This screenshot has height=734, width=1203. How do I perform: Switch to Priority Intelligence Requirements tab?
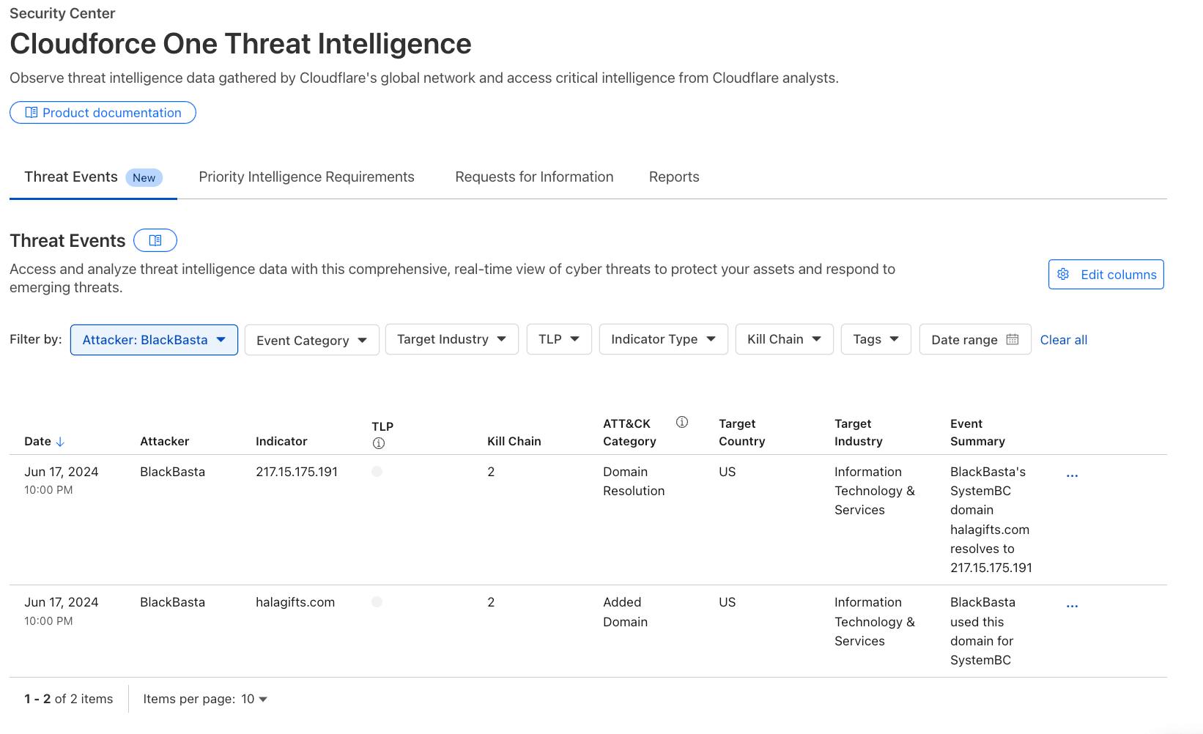point(306,177)
